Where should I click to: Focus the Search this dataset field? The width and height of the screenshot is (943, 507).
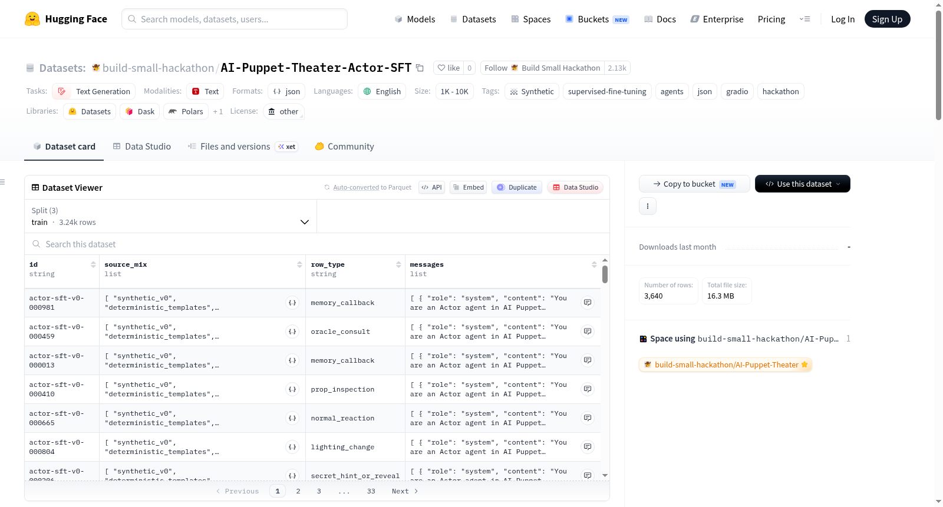(317, 244)
